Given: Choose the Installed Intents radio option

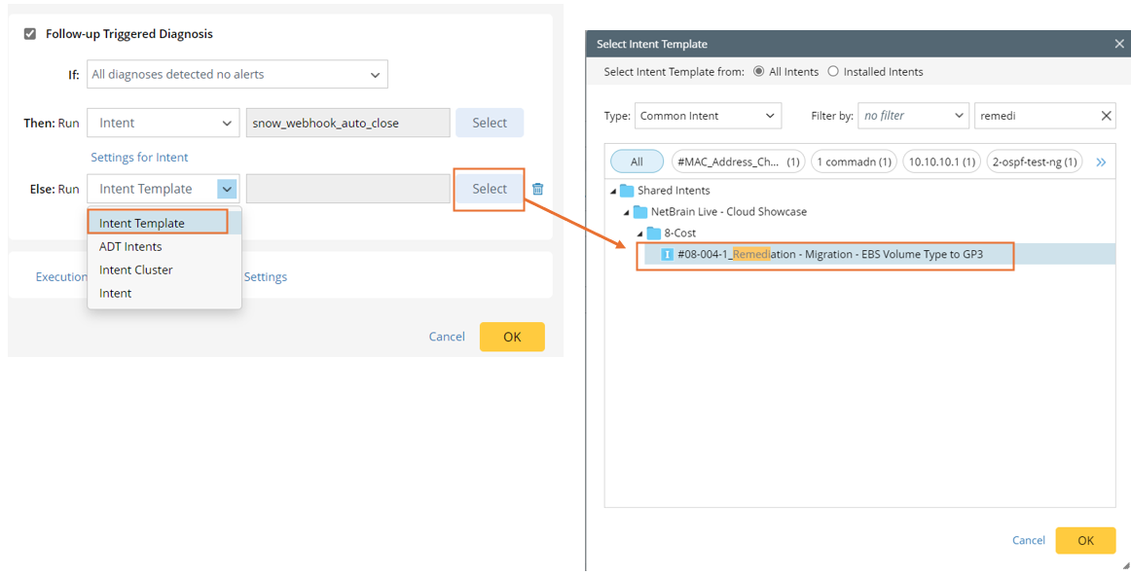Looking at the screenshot, I should tap(833, 71).
